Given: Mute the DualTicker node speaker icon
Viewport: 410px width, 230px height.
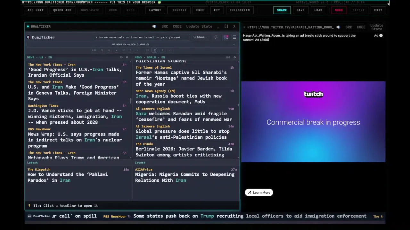Looking at the screenshot, I should [x=154, y=27].
